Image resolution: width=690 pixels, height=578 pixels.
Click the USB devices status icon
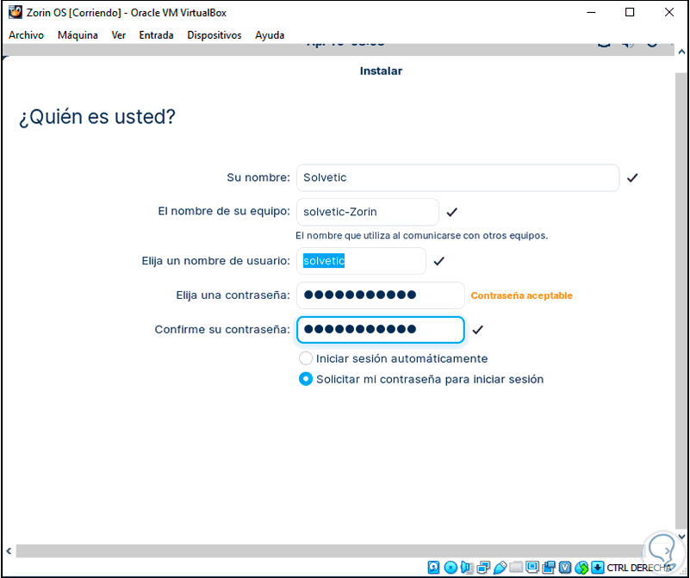pyautogui.click(x=500, y=568)
